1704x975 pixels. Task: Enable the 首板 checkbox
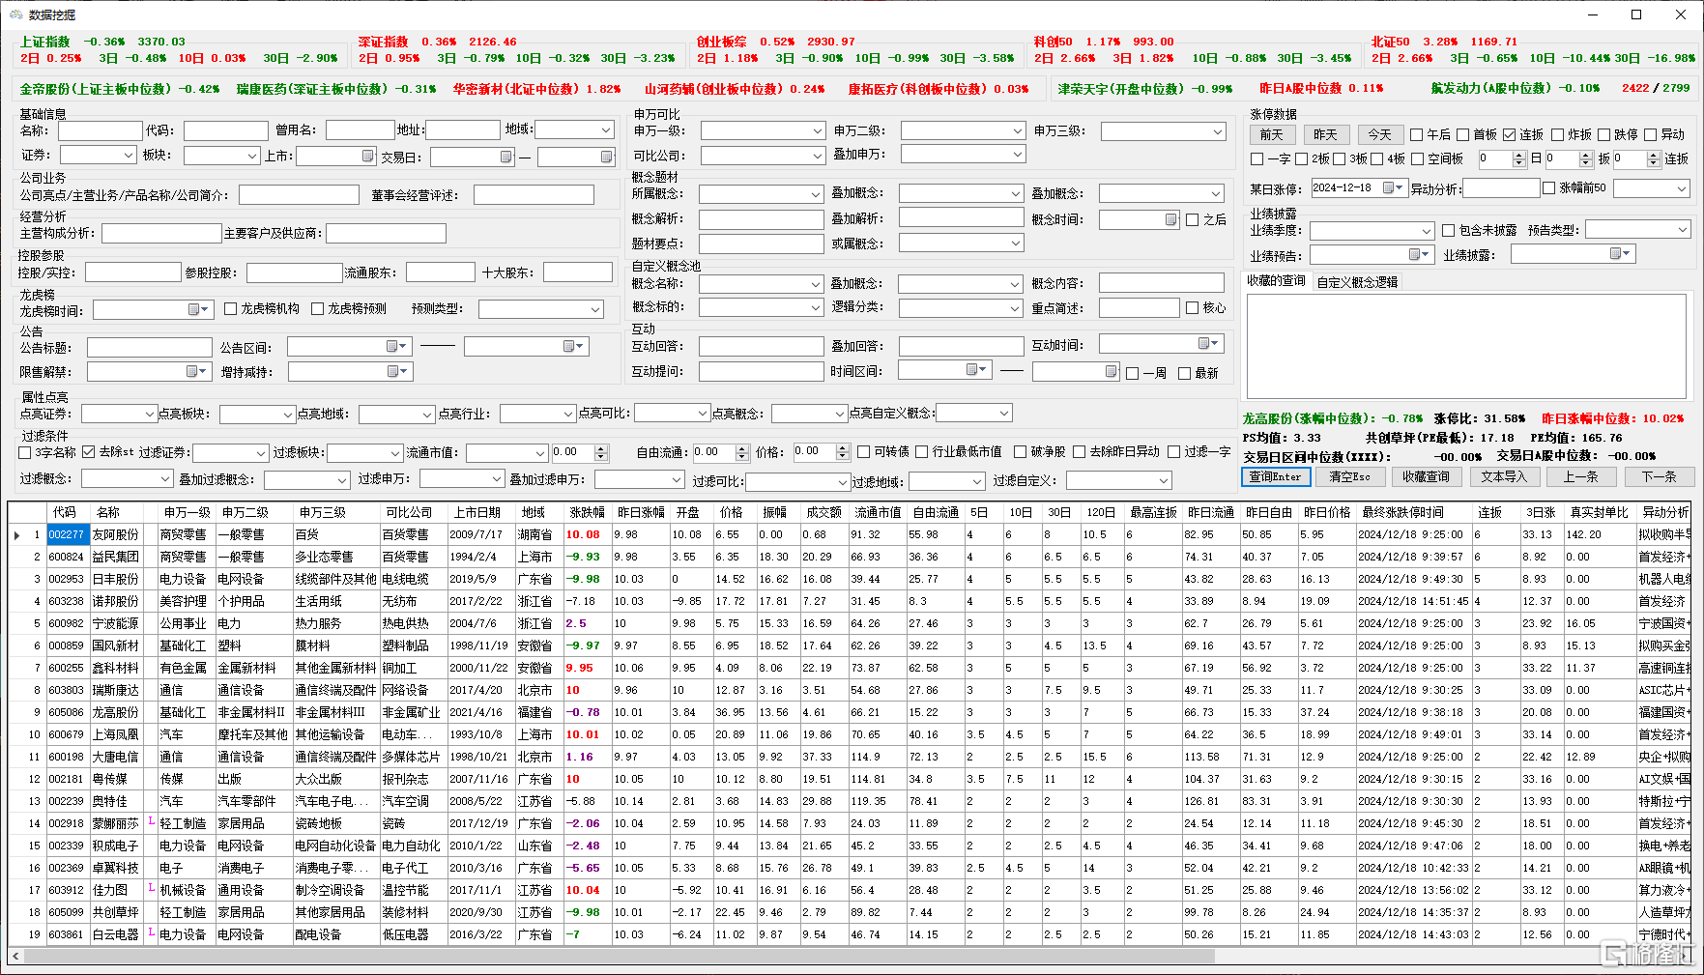click(x=1463, y=135)
